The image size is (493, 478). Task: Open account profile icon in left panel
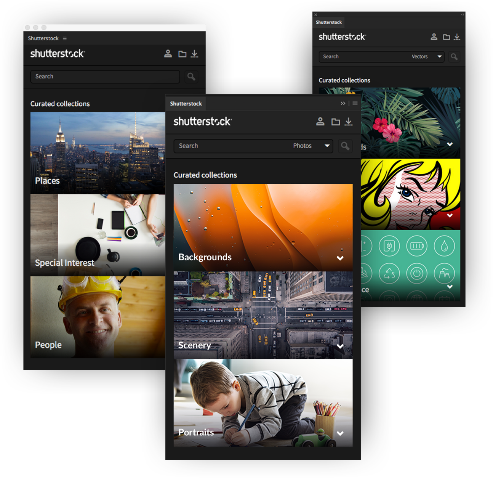point(168,54)
